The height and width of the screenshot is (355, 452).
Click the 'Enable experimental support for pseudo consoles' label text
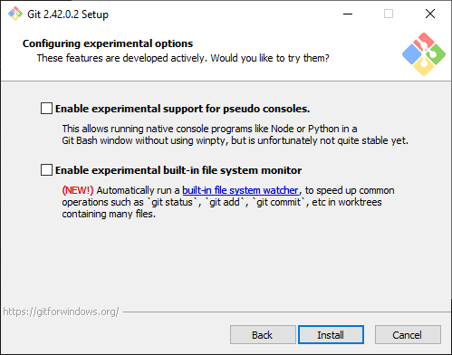(182, 109)
